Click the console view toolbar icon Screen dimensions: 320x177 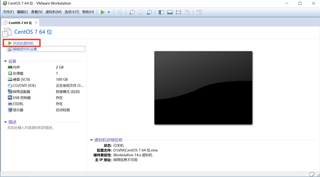pyautogui.click(x=199, y=12)
